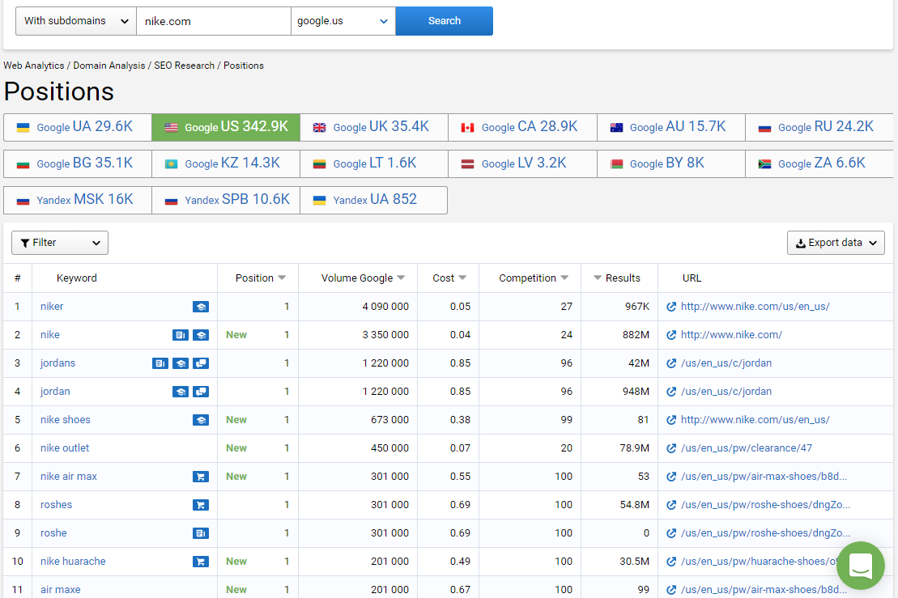Click the chat bubbles icon beside jordans

[201, 363]
